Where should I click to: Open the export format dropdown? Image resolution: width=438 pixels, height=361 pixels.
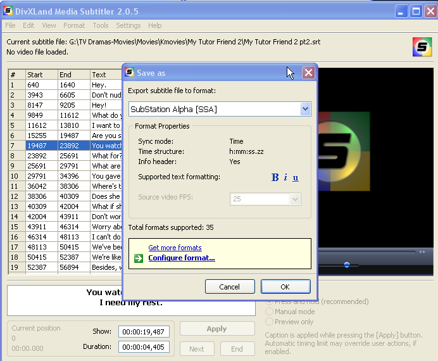click(306, 109)
